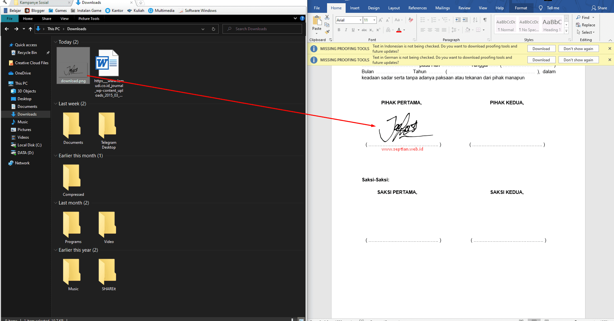The height and width of the screenshot is (321, 614).
Task: Click the Format Painter brush icon
Action: 327,32
